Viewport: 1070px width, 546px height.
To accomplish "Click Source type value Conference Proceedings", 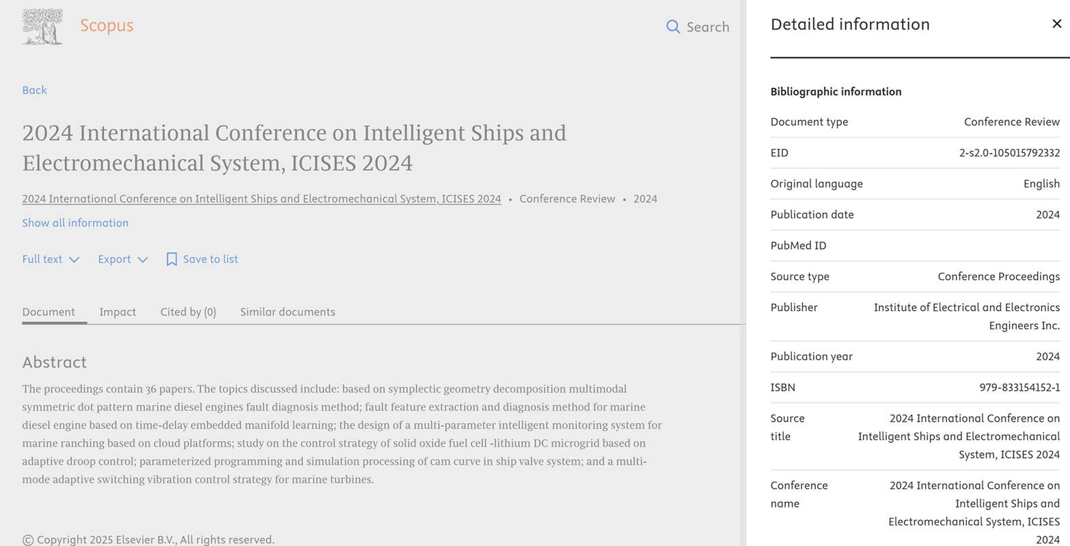I will tap(999, 277).
